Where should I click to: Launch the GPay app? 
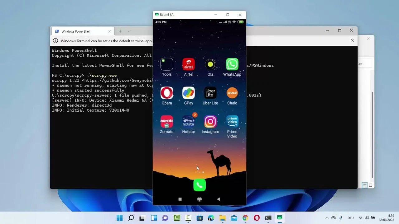pyautogui.click(x=189, y=93)
